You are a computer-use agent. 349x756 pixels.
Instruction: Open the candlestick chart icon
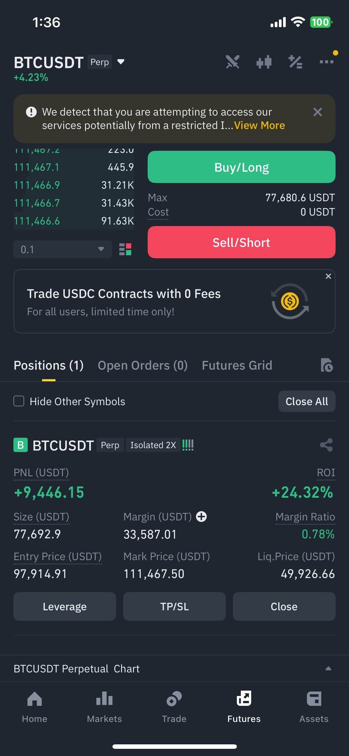(x=264, y=62)
